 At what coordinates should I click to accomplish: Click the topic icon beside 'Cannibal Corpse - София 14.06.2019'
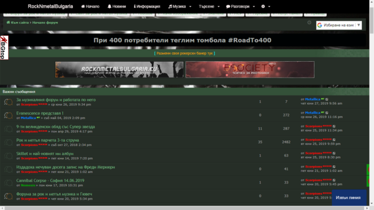click(8, 183)
